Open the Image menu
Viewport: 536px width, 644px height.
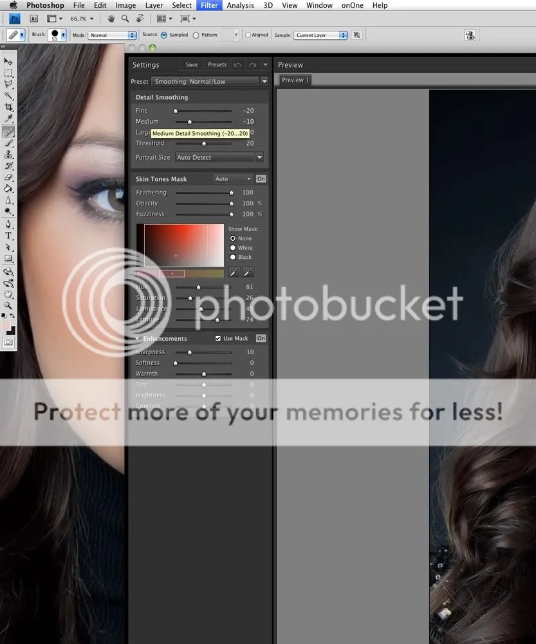(125, 5)
